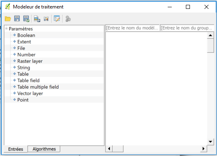
Task: Click the canvas scroll right arrow
Action: pos(203,149)
